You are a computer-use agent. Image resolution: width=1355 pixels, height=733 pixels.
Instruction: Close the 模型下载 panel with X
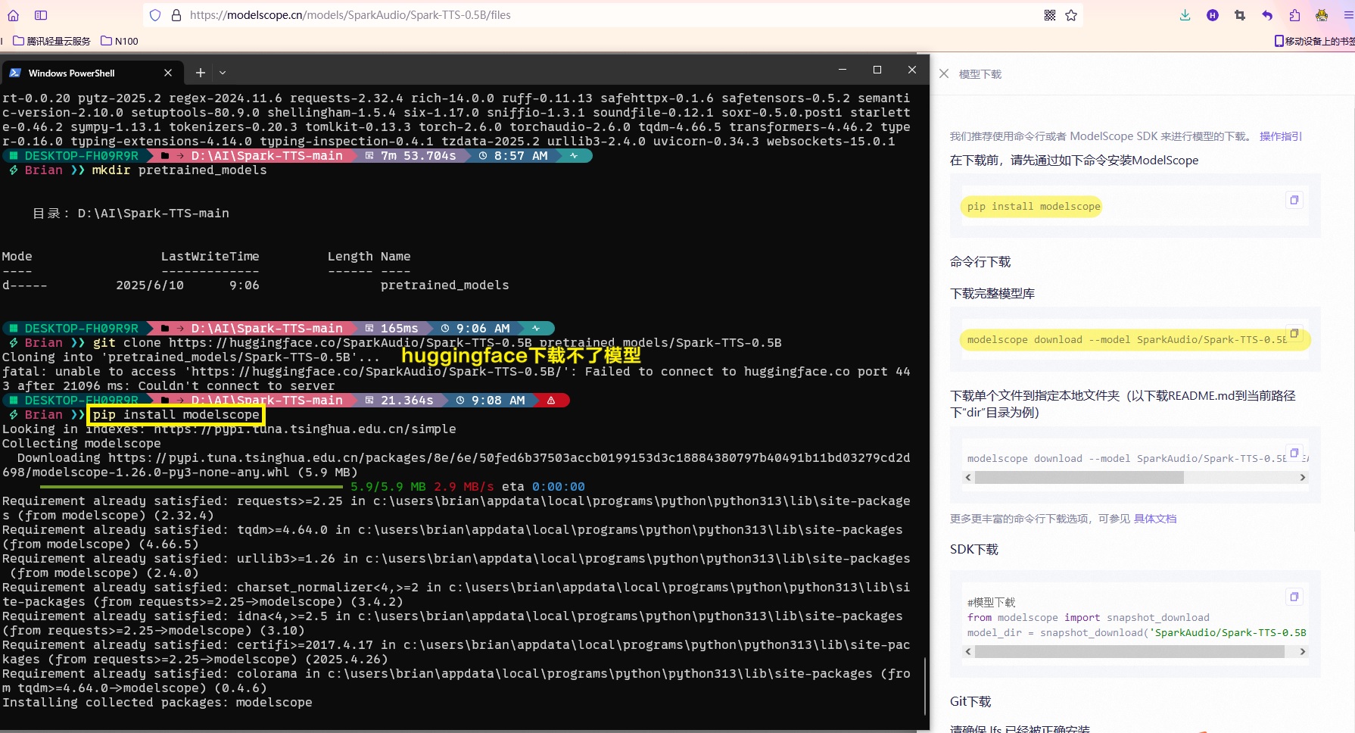(x=944, y=73)
